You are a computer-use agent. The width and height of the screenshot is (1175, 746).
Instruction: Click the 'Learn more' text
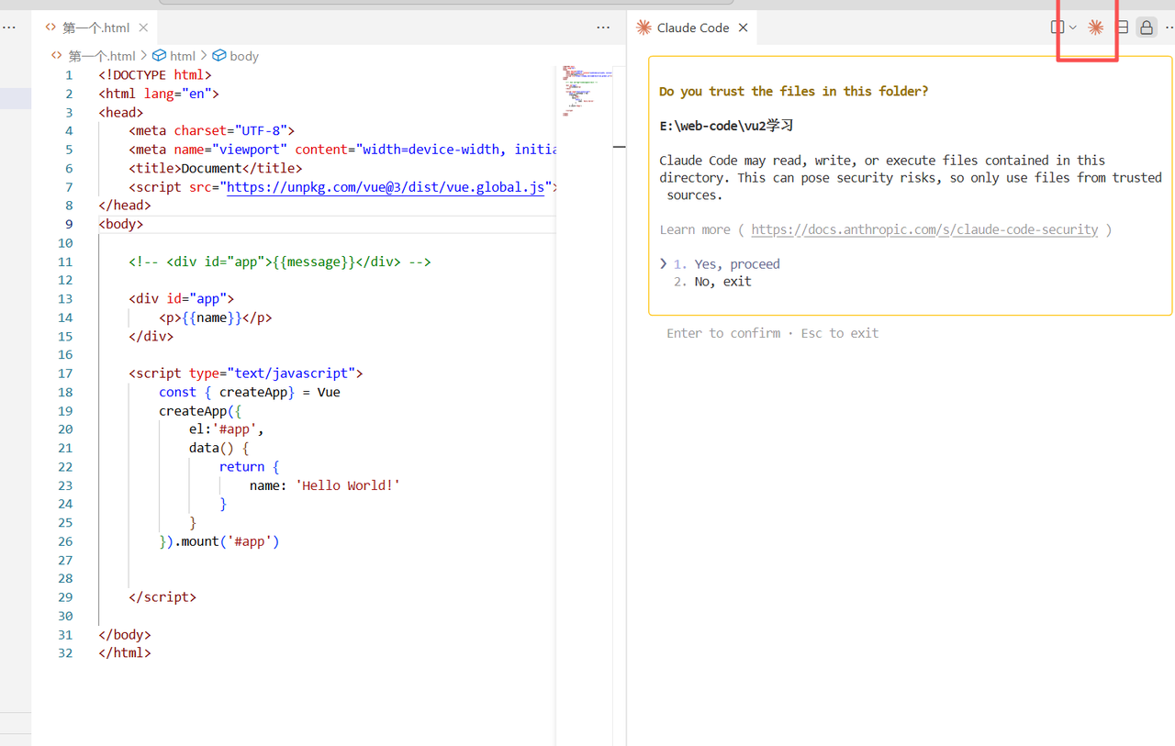tap(695, 229)
